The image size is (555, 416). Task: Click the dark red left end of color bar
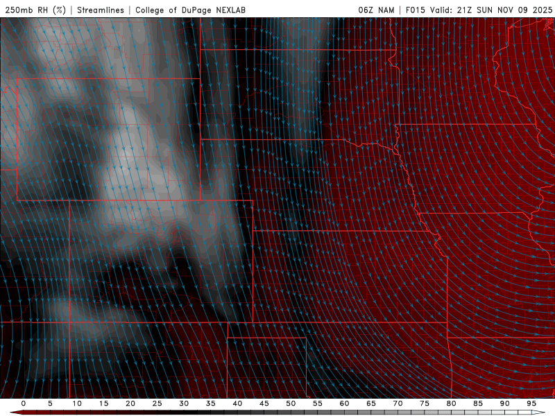16,413
